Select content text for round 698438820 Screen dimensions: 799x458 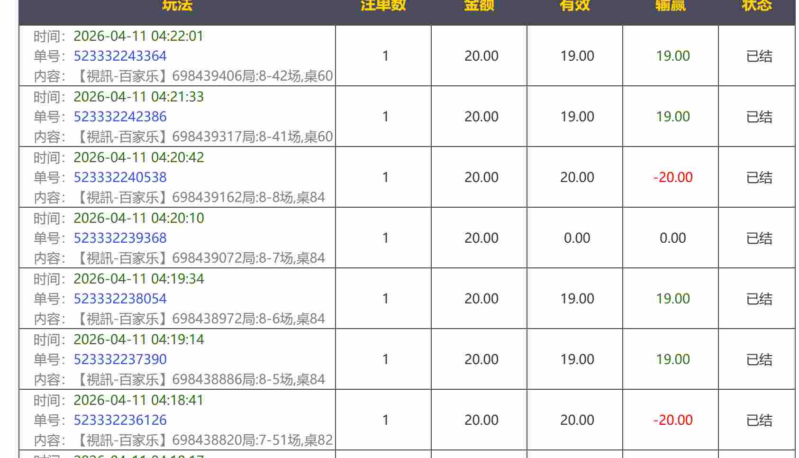[x=204, y=440]
